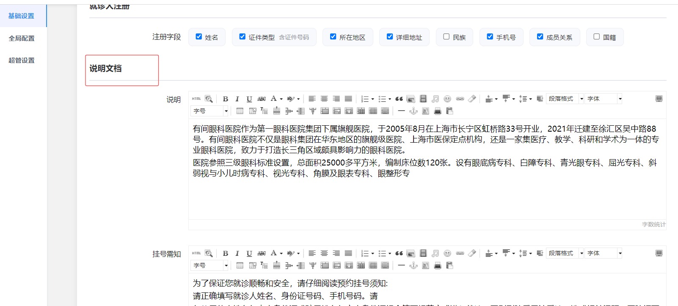The height and width of the screenshot is (306, 678).
Task: Expand the 字号 dropdown in 挂号需知 editor
Action: pos(210,265)
